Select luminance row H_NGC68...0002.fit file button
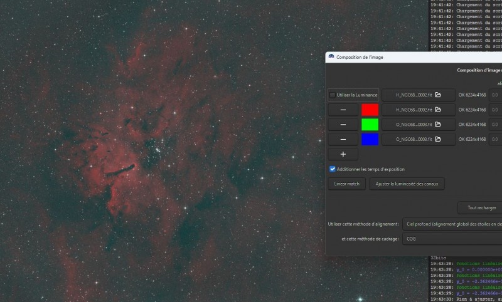The height and width of the screenshot is (302, 502). tap(419, 95)
